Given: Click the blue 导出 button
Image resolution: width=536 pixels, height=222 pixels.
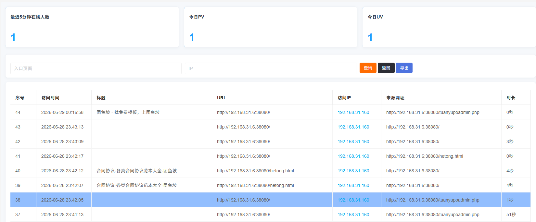Looking at the screenshot, I should tap(404, 68).
